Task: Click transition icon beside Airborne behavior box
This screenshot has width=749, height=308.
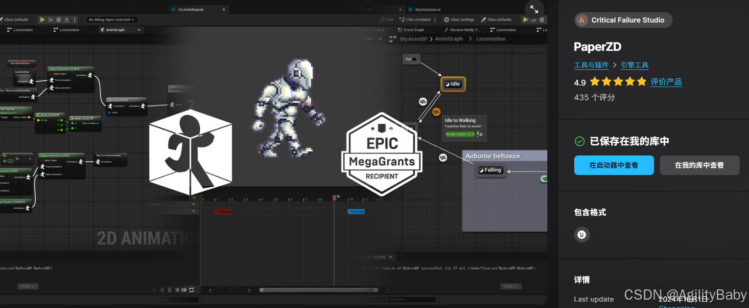Action: (443, 157)
